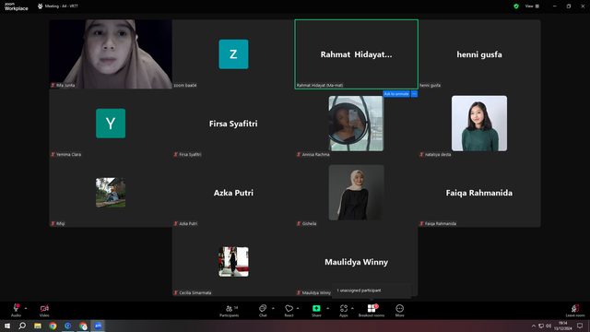Image resolution: width=590 pixels, height=332 pixels.
Task: Select natalsya desta's profile photo
Action: pos(479,124)
